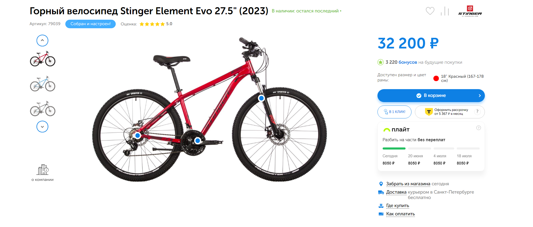The height and width of the screenshot is (227, 533).
Task: Click the compare bars icon
Action: pyautogui.click(x=445, y=11)
